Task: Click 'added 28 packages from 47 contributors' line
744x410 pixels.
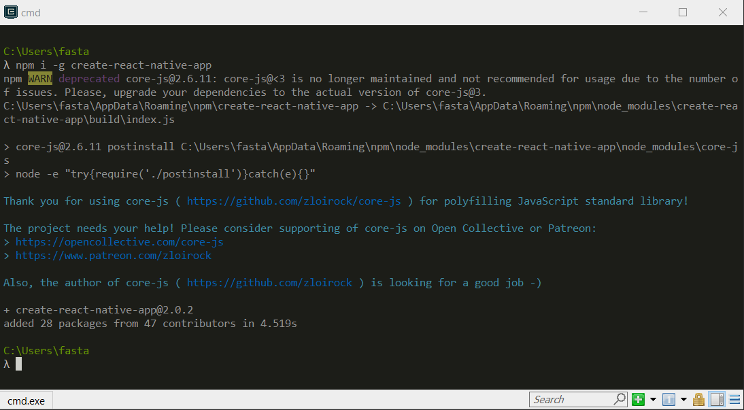Action: (x=150, y=324)
